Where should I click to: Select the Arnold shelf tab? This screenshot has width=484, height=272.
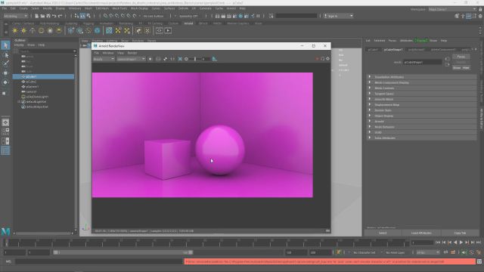click(x=188, y=23)
